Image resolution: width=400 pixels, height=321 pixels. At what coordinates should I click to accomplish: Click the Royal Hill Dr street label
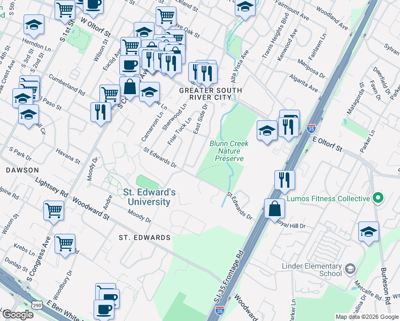[x=291, y=225]
